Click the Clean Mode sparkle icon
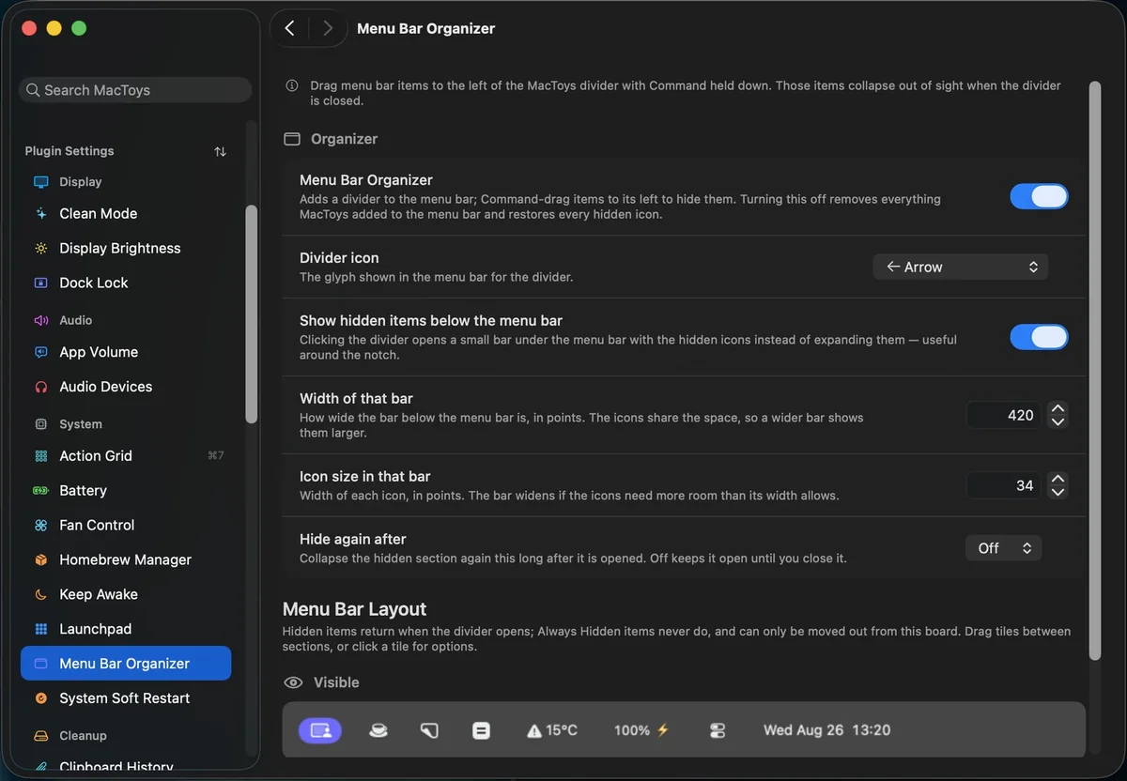This screenshot has height=781, width=1127. click(x=41, y=214)
